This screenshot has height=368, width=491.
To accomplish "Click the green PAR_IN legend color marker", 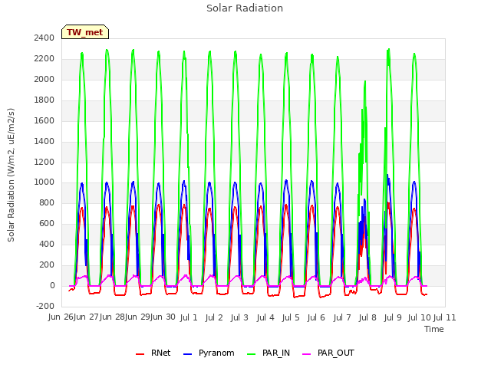I will 252,354.
